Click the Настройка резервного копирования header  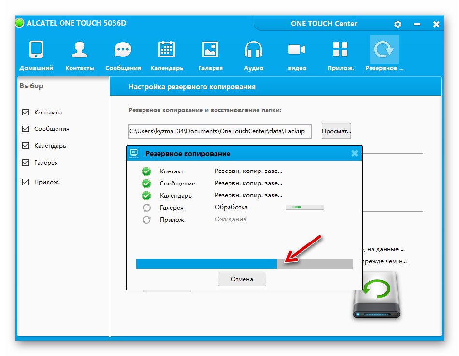click(192, 87)
